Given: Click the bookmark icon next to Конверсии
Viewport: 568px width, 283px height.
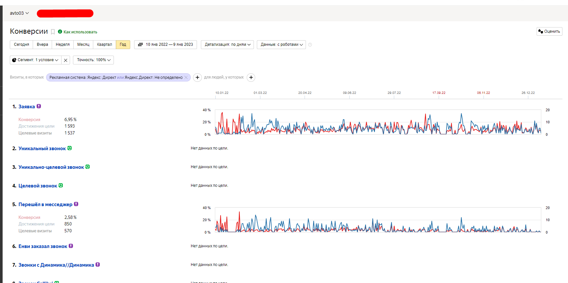Looking at the screenshot, I should (53, 32).
